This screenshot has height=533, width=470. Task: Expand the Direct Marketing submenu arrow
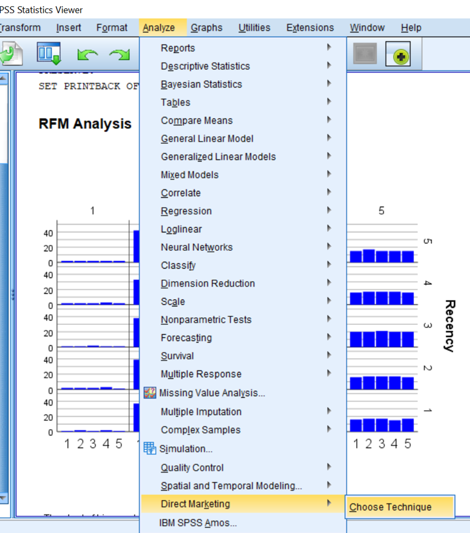pos(329,503)
